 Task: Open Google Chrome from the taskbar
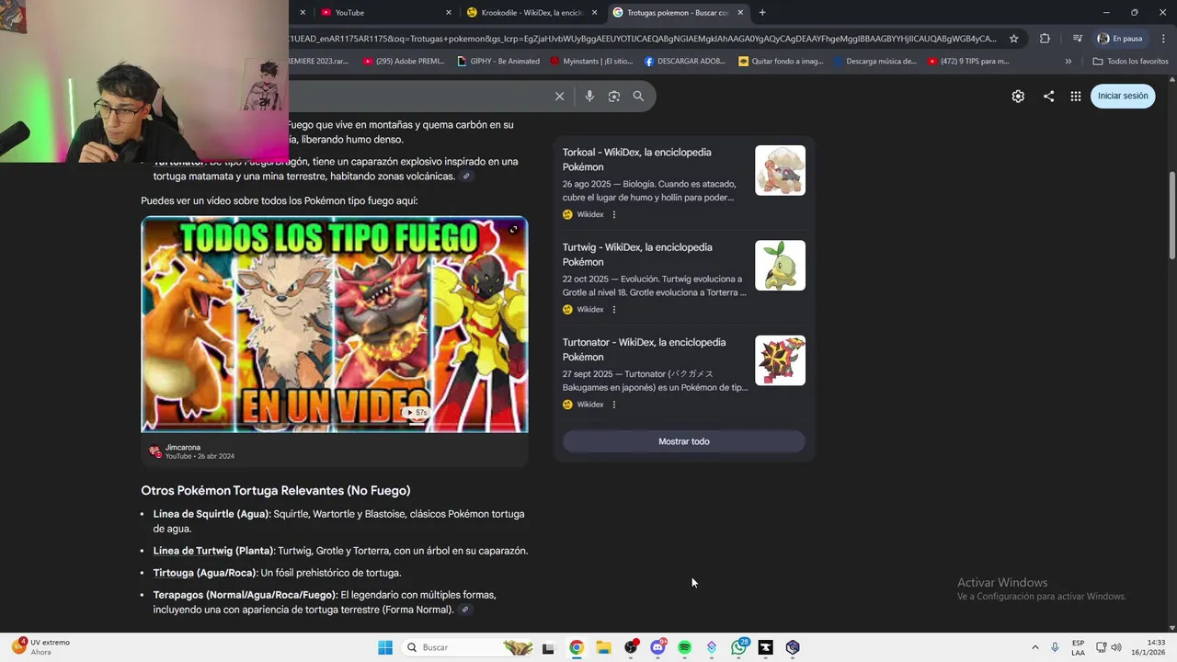tap(576, 647)
